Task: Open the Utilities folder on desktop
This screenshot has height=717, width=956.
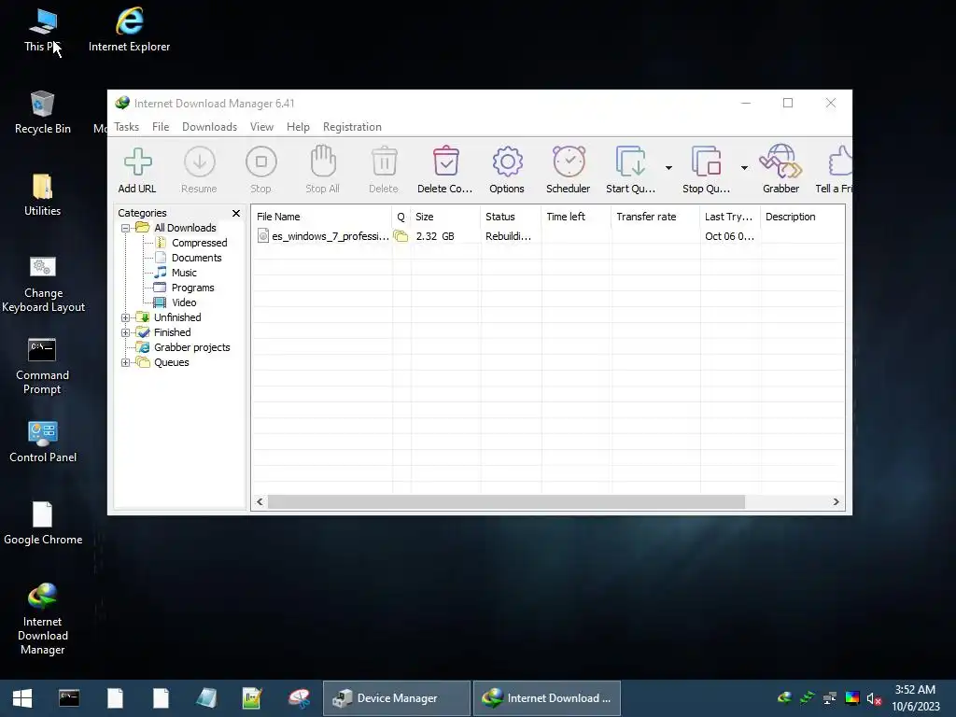Action: pyautogui.click(x=43, y=194)
